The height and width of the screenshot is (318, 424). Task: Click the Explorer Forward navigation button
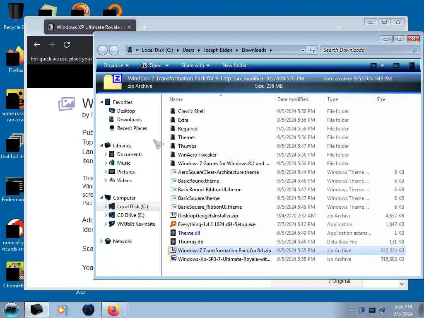(114, 50)
